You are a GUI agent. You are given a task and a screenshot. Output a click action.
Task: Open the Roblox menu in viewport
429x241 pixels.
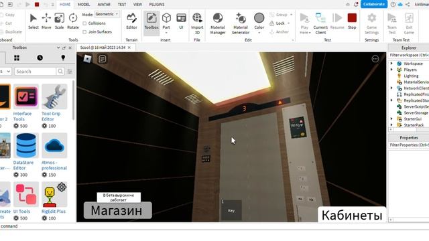click(x=87, y=59)
